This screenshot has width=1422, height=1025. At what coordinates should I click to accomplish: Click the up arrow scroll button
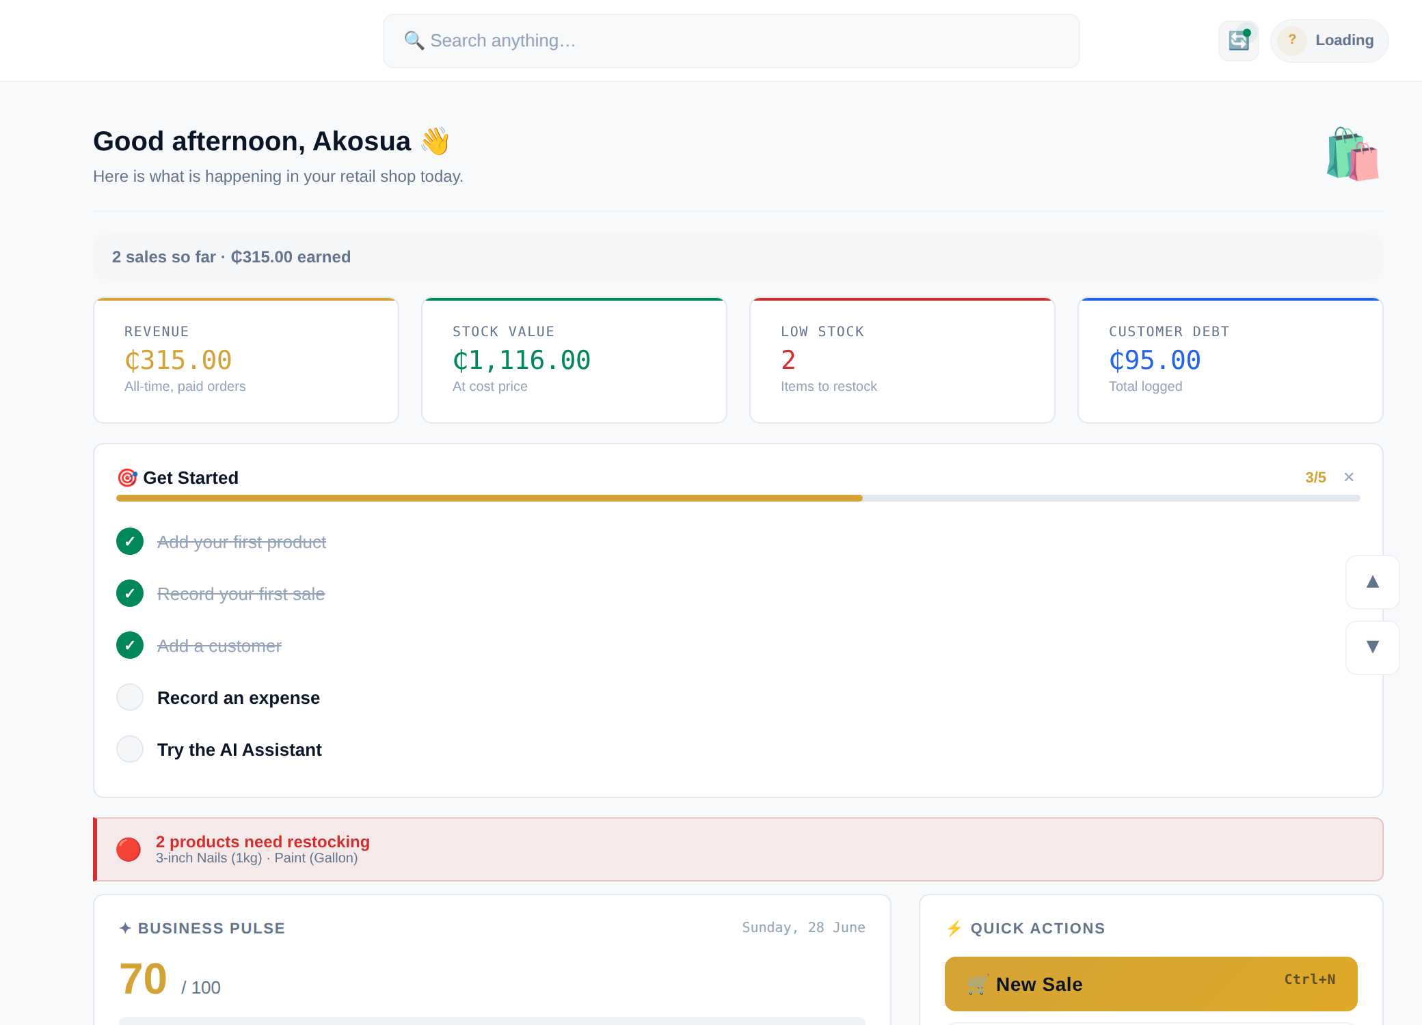[x=1372, y=582]
